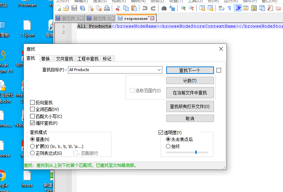Enable the 全词匹配(W) checkbox
Viewport: 283px width, 192px height.
coord(32,109)
